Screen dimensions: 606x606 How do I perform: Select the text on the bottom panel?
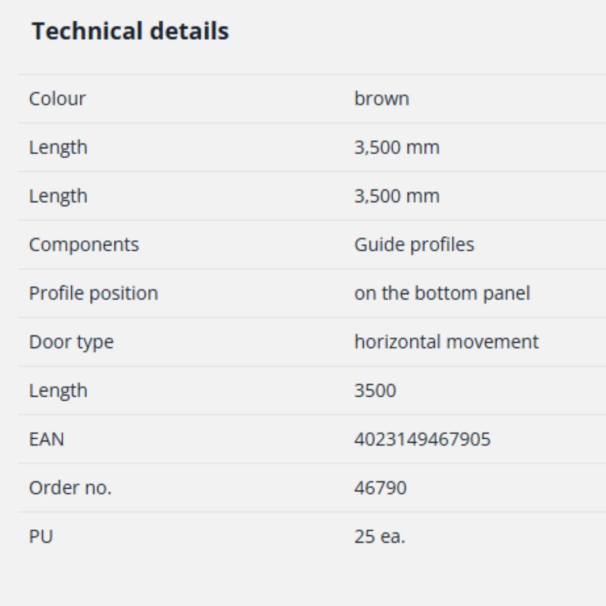[x=442, y=293]
